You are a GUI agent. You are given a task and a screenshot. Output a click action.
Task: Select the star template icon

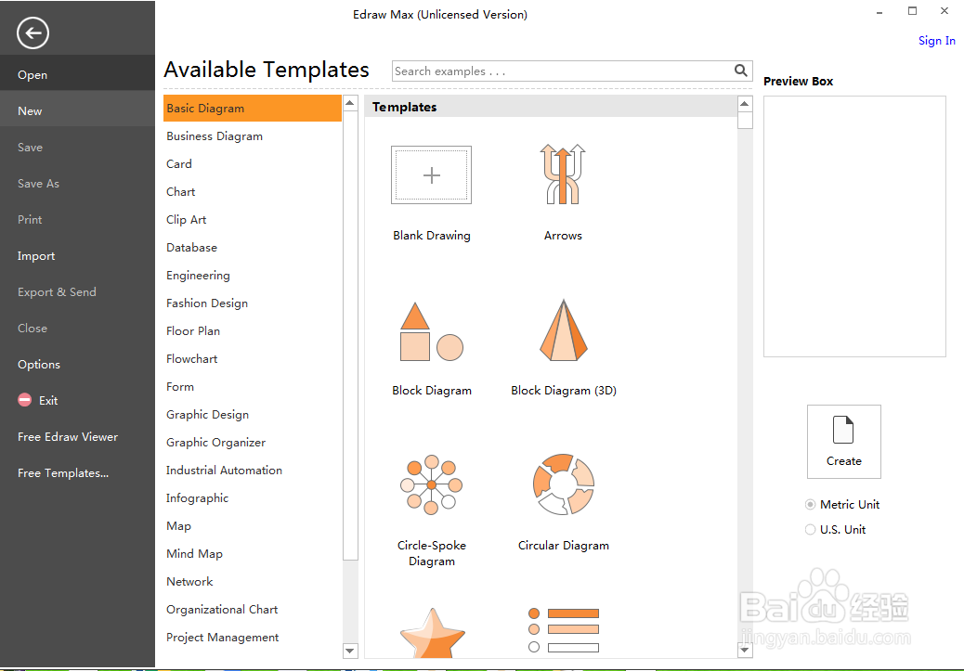432,634
